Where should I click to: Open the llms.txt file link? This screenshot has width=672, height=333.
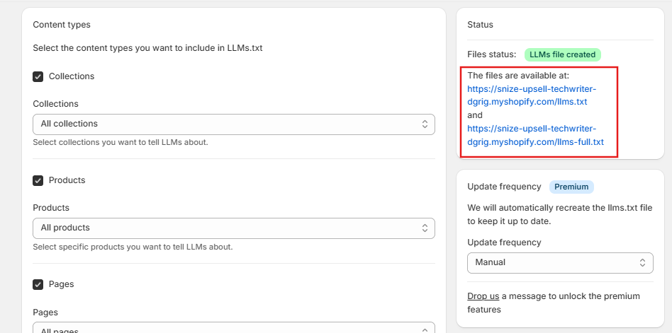pos(531,95)
